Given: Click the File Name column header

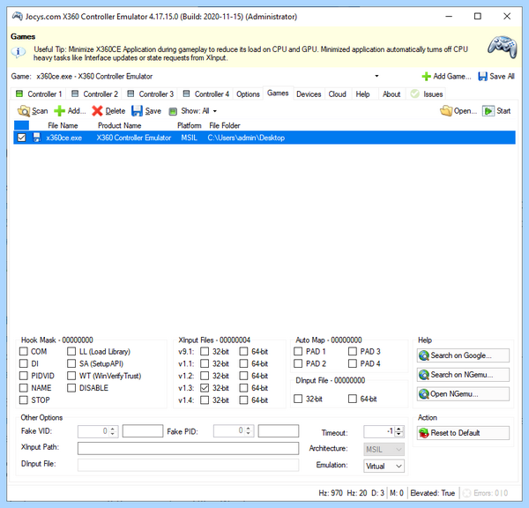Looking at the screenshot, I should [x=63, y=125].
